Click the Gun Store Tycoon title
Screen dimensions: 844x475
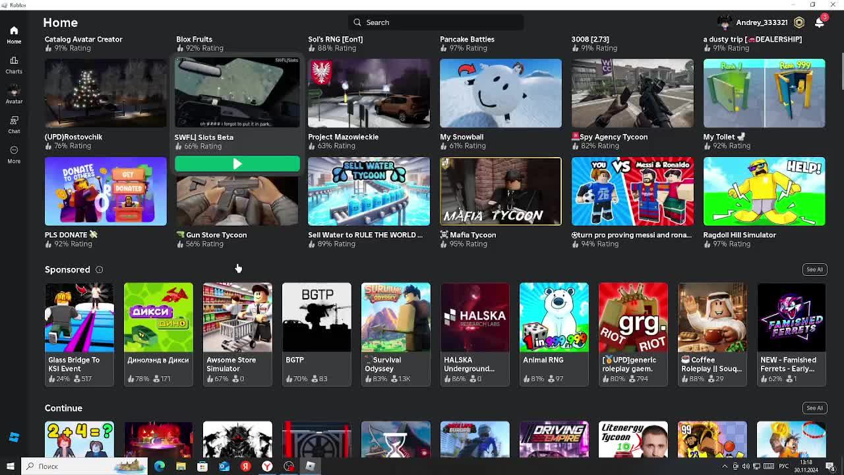212,235
